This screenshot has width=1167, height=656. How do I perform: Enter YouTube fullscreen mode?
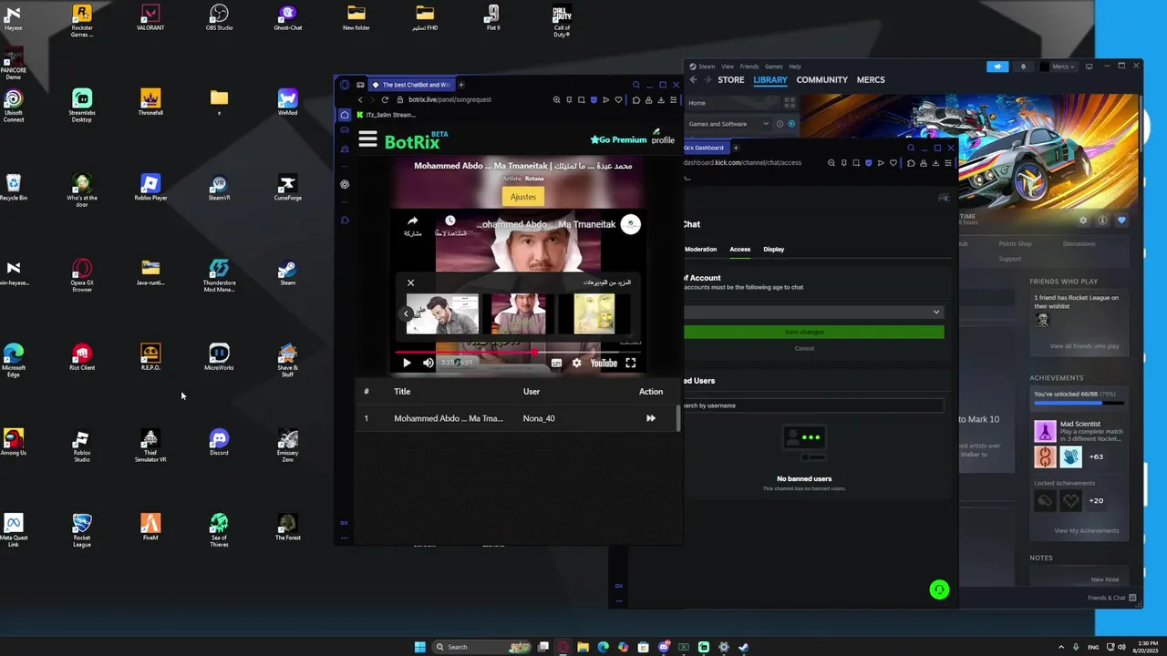[630, 363]
